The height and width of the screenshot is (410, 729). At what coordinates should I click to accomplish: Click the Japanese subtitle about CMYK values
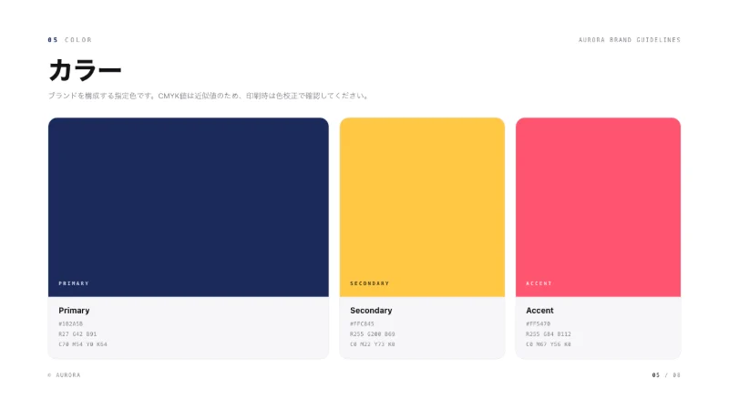pyautogui.click(x=210, y=96)
